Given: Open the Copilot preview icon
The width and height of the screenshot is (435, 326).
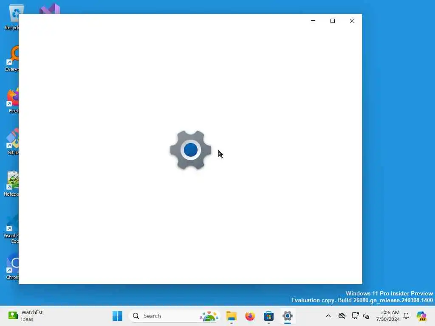Looking at the screenshot, I should (x=421, y=316).
